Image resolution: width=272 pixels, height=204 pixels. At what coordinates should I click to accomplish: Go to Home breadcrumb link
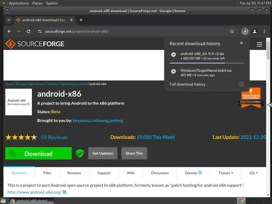tap(9, 84)
